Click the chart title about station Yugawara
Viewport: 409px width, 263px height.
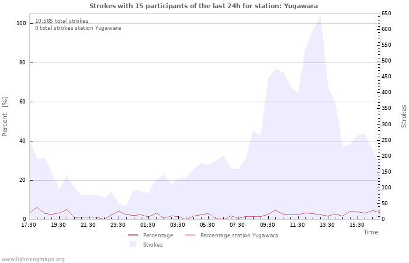204,6
